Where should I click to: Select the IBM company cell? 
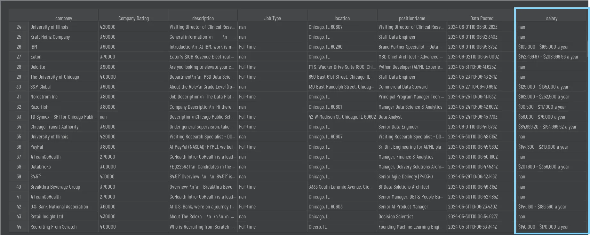63,47
